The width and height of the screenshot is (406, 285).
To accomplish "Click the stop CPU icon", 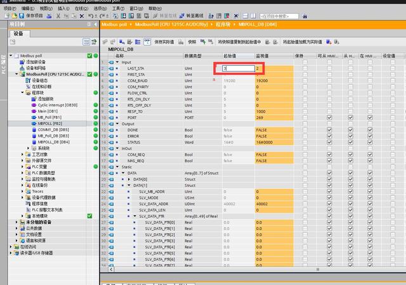I will click(x=227, y=16).
